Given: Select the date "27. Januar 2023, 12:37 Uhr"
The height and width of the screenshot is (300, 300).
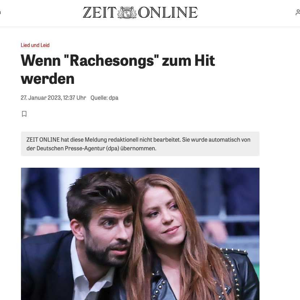Looking at the screenshot, I should (x=53, y=98).
